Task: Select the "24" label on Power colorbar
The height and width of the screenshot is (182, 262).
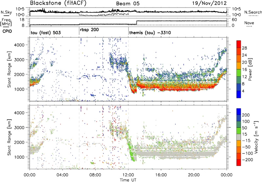Action: 244,55
